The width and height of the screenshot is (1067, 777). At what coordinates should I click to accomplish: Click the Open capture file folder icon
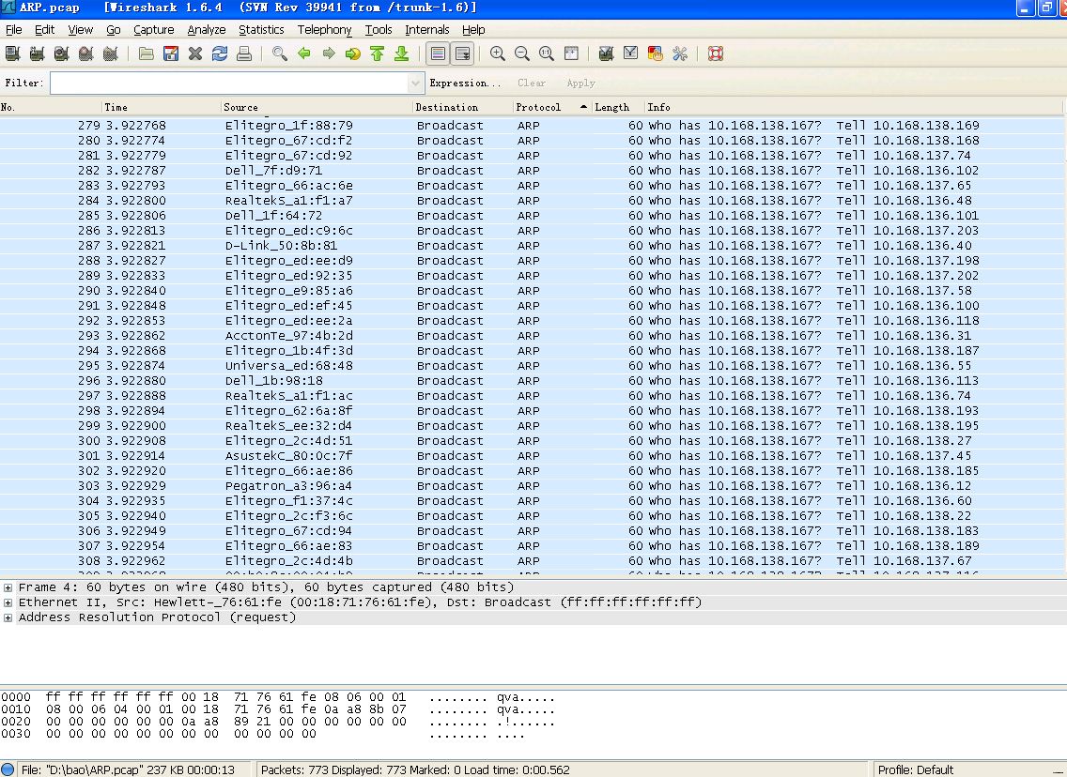145,53
